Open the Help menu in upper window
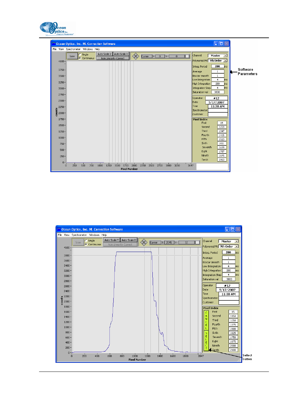This screenshot has height=399, width=308. [x=97, y=49]
